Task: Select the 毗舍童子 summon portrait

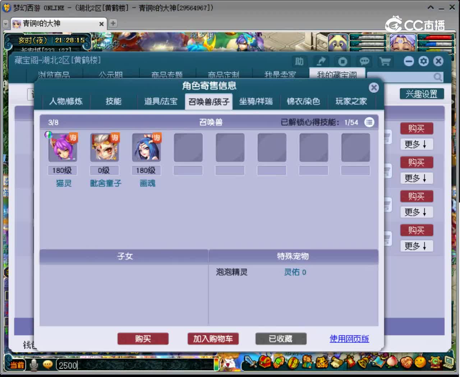Action: click(104, 147)
